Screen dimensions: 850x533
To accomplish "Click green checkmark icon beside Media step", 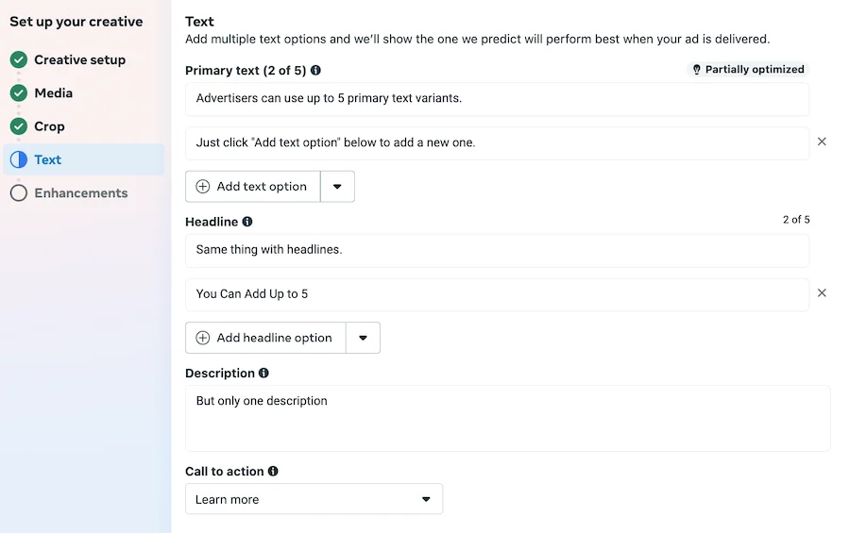I will point(19,93).
